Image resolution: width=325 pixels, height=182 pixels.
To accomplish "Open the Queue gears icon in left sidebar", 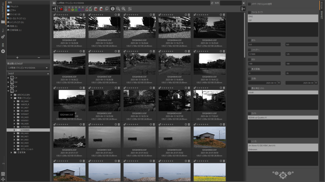I will pos(3,37).
